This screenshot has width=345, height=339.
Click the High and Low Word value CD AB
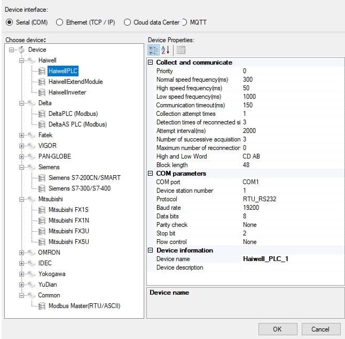coord(251,156)
